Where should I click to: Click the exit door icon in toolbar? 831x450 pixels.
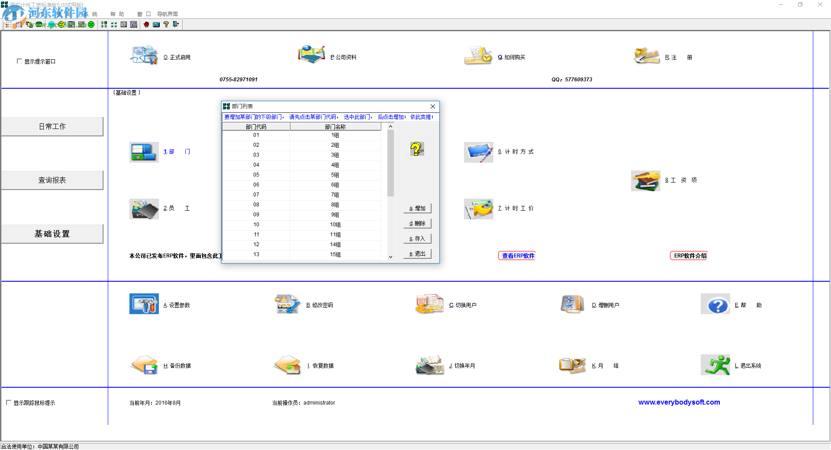click(x=176, y=25)
